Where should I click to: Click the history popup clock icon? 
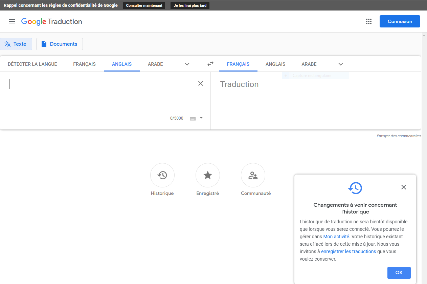[x=355, y=188]
